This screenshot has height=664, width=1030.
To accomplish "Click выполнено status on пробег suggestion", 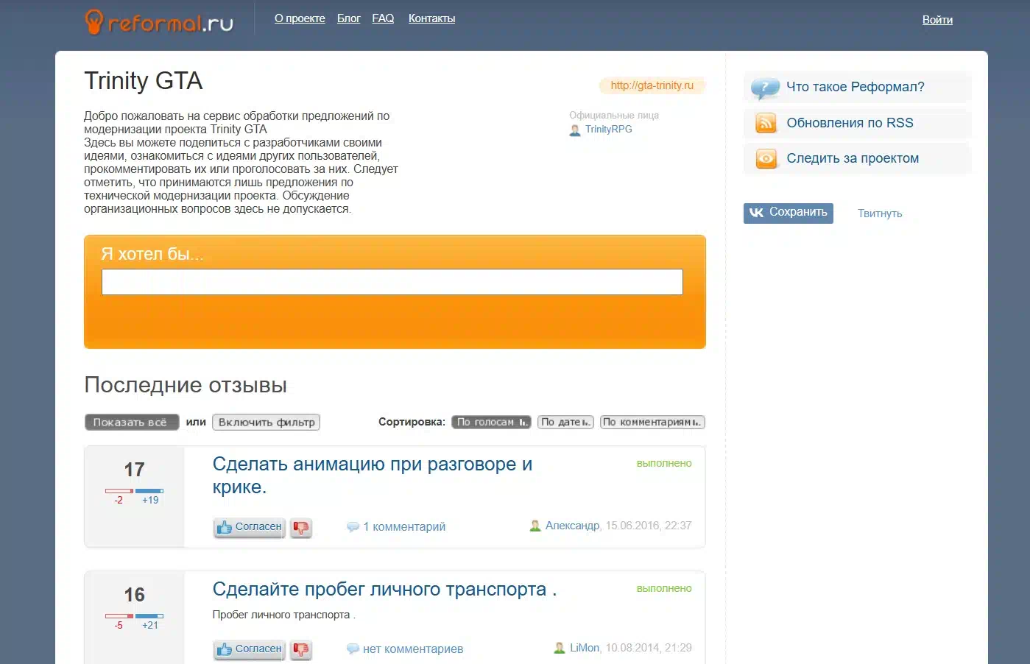I will (664, 589).
